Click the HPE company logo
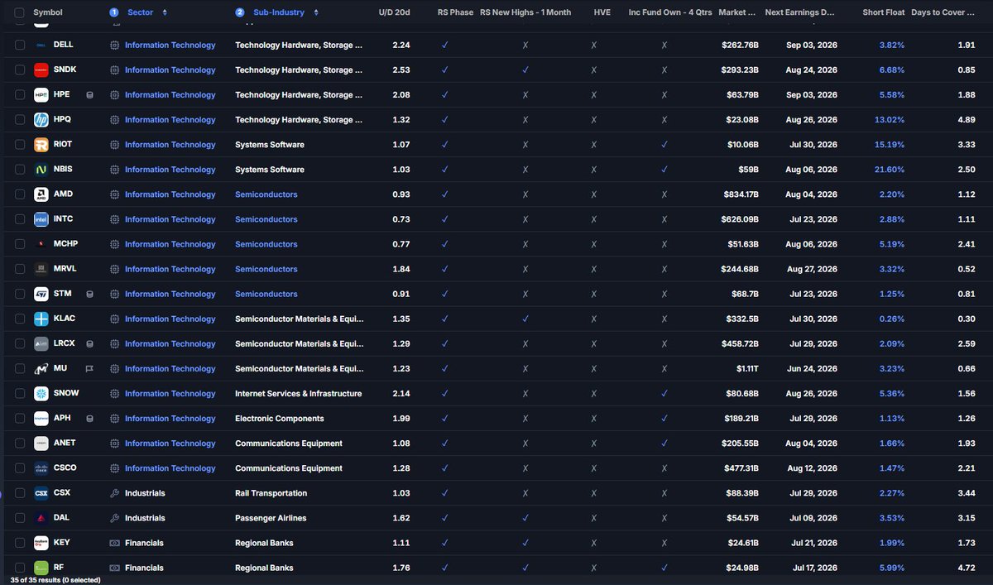This screenshot has width=993, height=585. tap(41, 95)
